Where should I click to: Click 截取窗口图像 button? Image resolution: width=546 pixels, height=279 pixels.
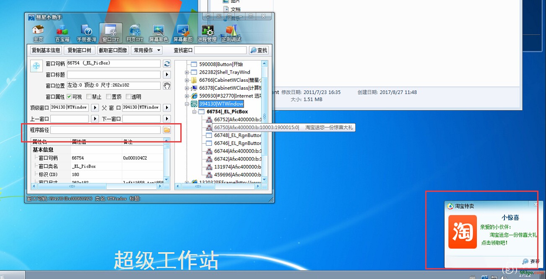click(x=113, y=50)
